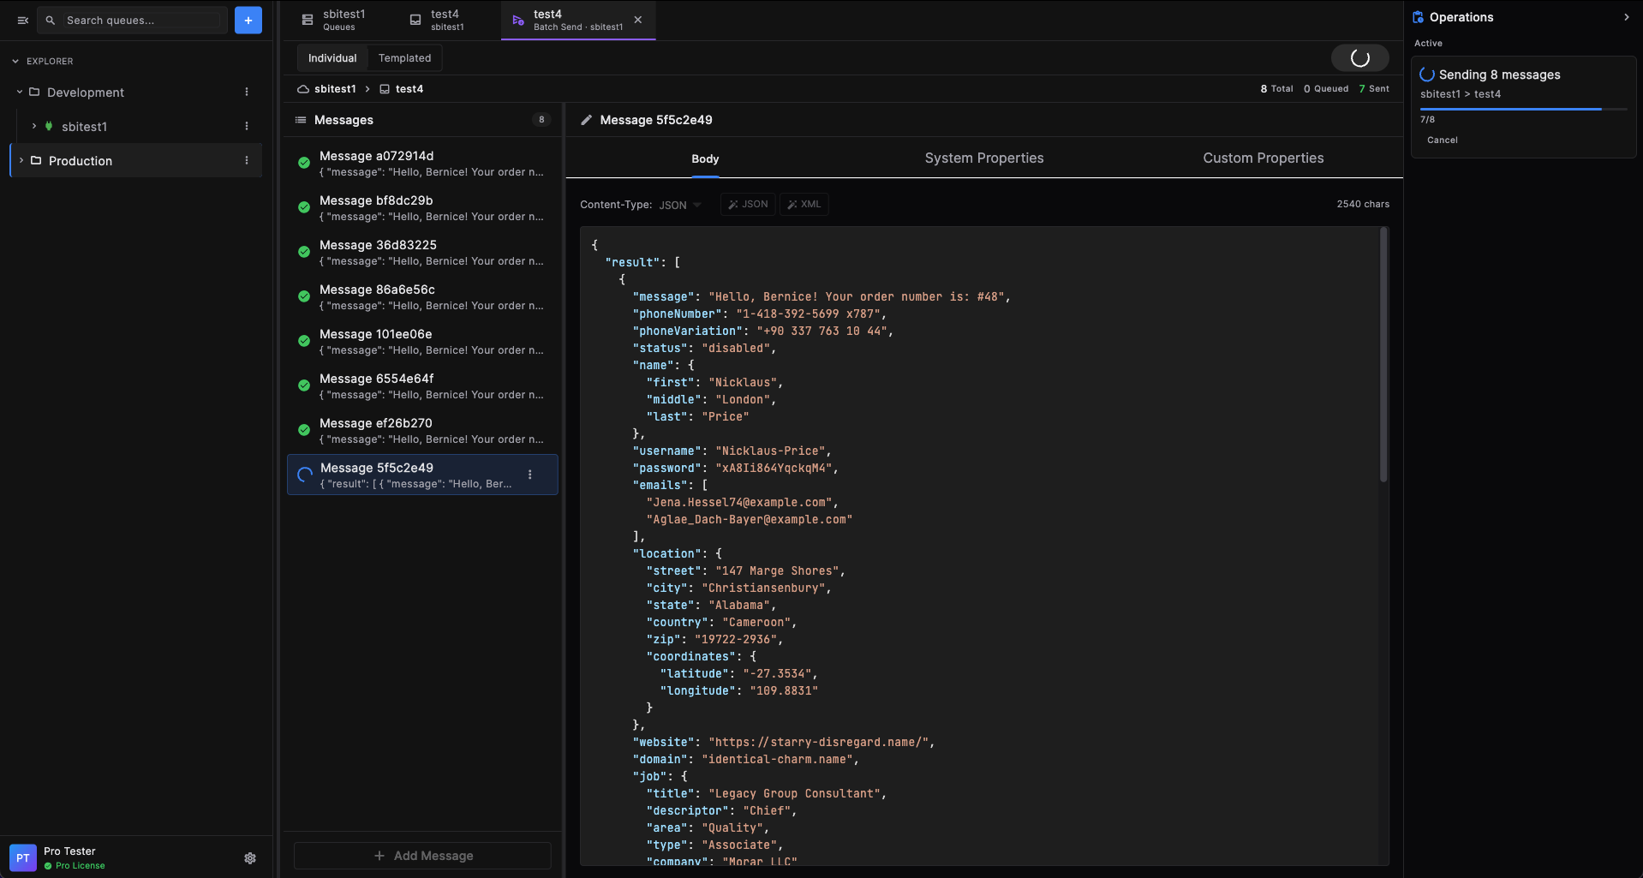
Task: Open settings gear in bottom-left corner
Action: coord(250,858)
